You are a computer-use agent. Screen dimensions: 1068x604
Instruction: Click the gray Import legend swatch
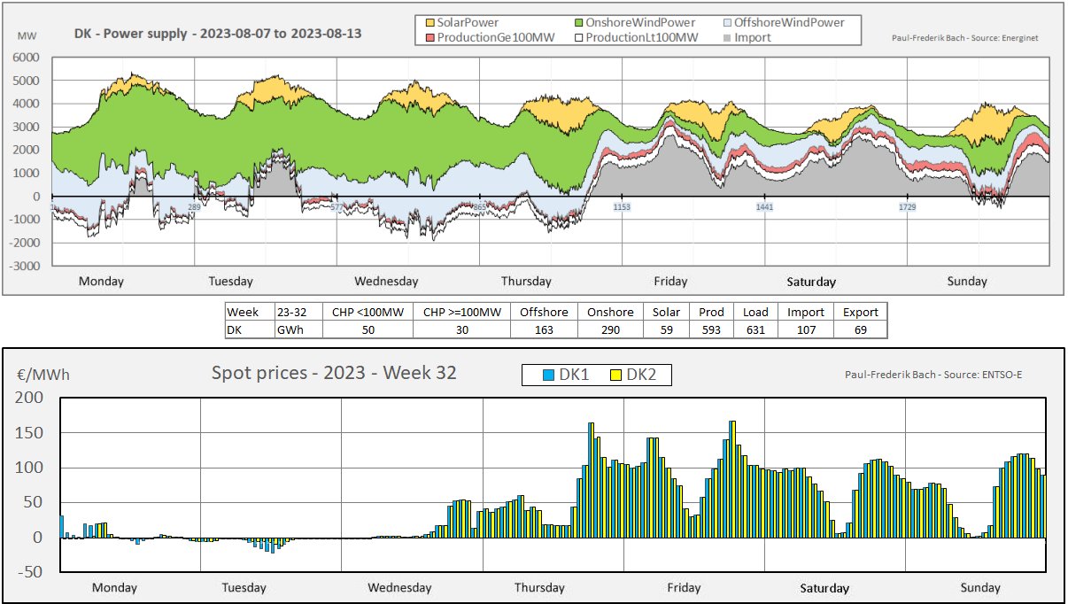(726, 37)
